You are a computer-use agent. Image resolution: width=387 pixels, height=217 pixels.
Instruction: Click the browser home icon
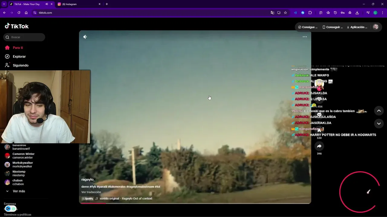pos(26,13)
